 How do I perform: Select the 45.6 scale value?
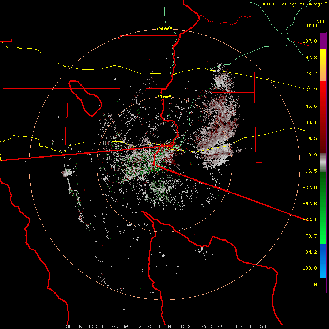(311, 106)
